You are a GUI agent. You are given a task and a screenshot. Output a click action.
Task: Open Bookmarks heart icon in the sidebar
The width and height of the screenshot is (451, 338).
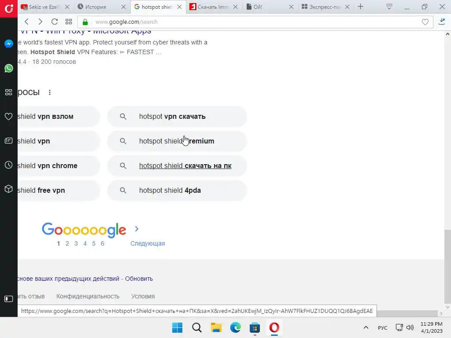pyautogui.click(x=9, y=116)
